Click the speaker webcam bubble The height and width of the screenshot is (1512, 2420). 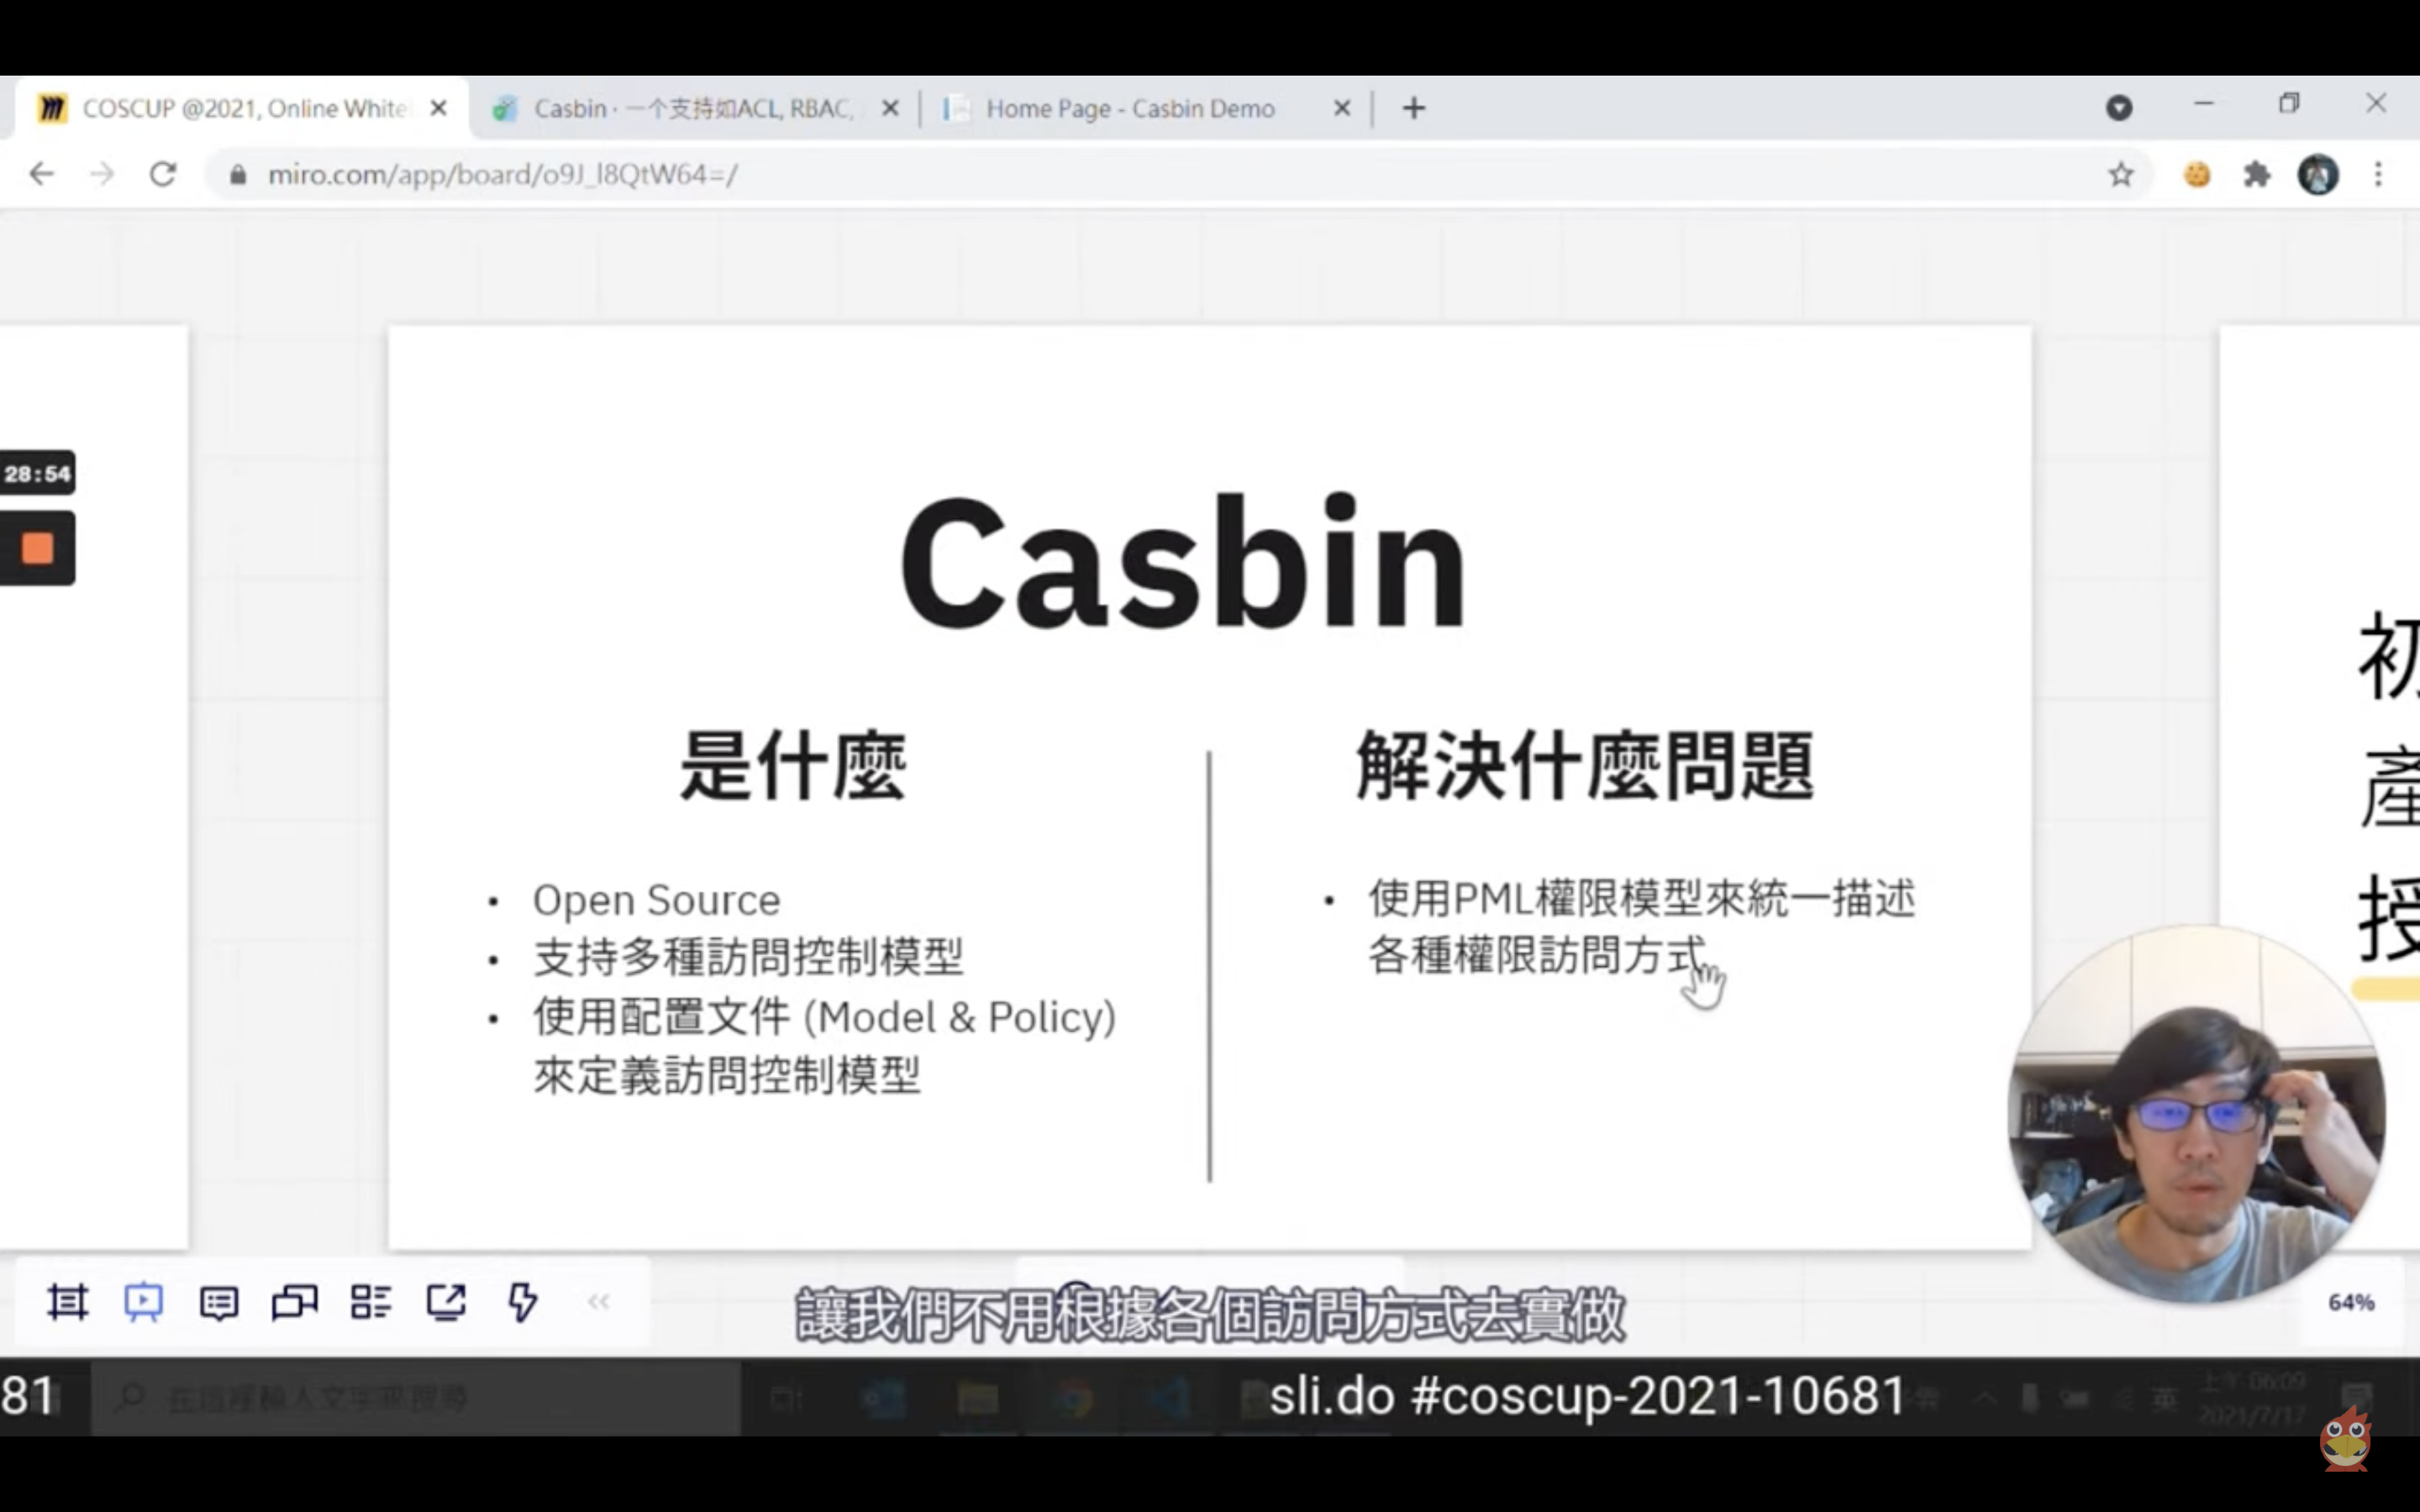pyautogui.click(x=2197, y=1114)
